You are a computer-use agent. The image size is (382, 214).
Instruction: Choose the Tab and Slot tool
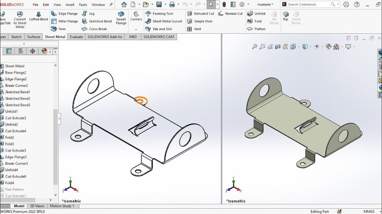(x=158, y=29)
